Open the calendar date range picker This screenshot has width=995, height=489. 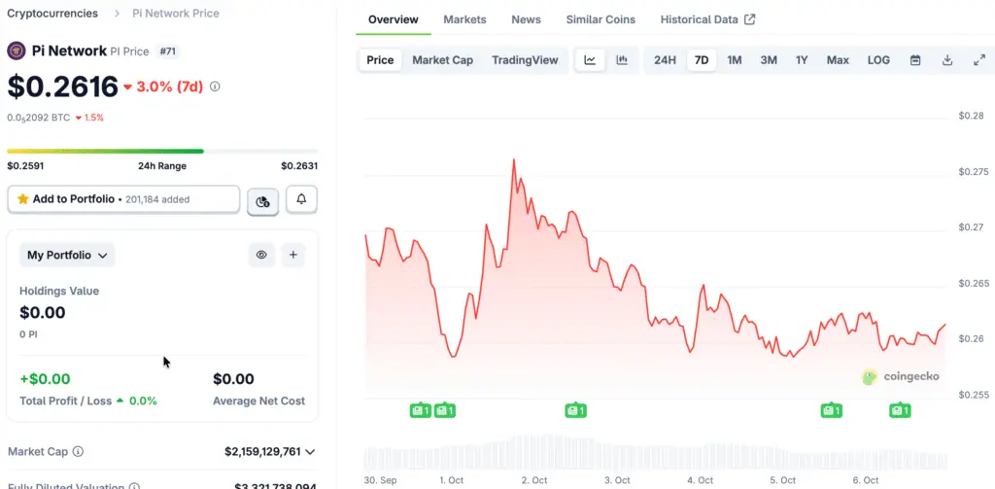[915, 60]
